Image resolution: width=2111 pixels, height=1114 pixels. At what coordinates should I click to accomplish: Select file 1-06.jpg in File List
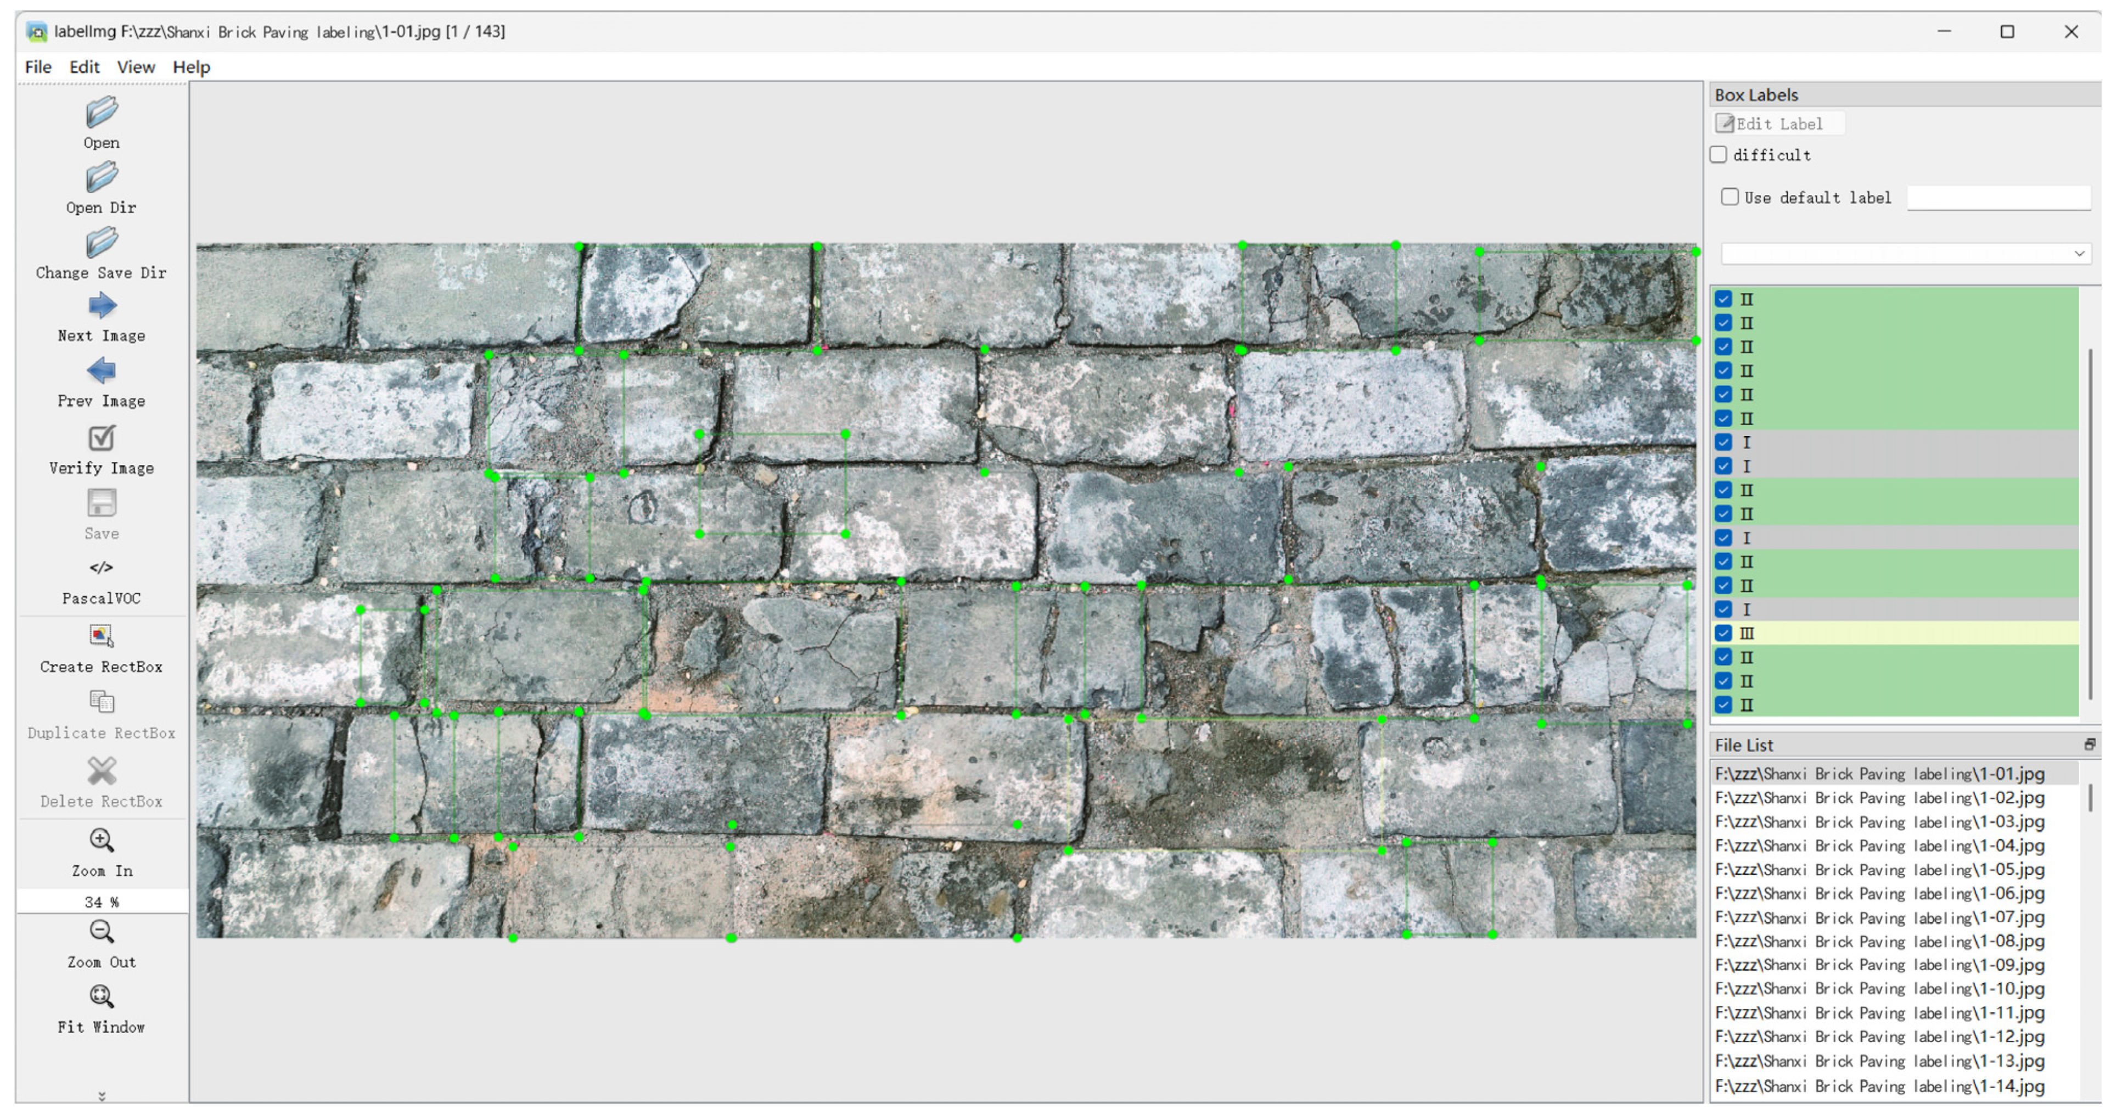[1895, 893]
